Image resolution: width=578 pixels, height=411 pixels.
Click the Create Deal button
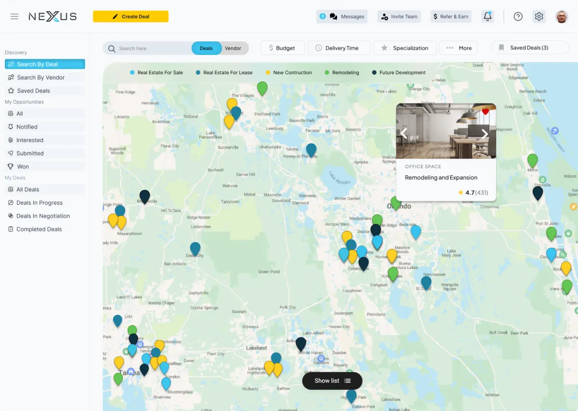[x=131, y=16]
